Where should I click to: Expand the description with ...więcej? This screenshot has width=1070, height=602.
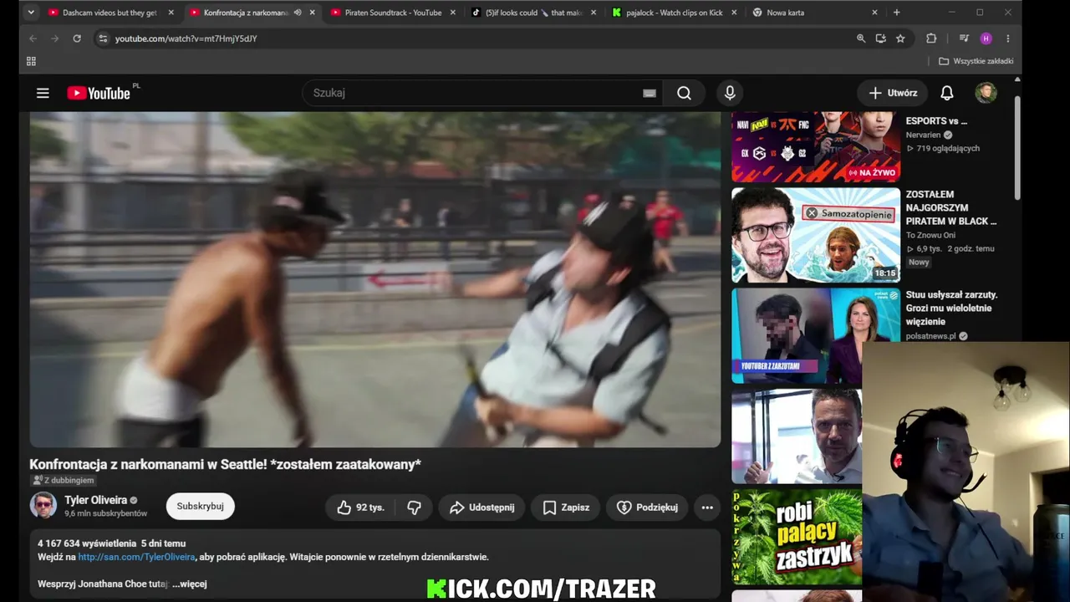(190, 584)
